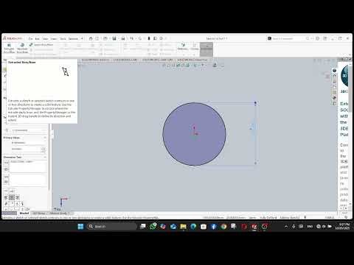This screenshot has width=354, height=265.
Task: Open the File menu
Action: [30, 39]
